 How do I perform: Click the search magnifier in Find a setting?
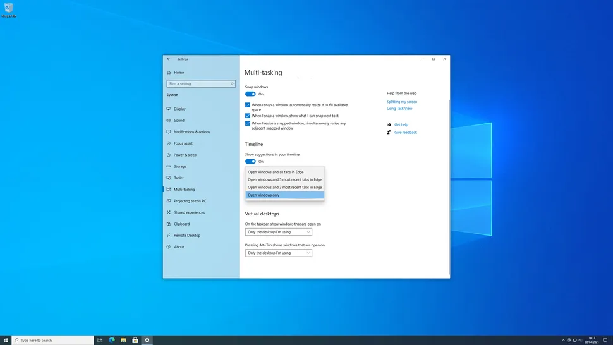tap(231, 83)
